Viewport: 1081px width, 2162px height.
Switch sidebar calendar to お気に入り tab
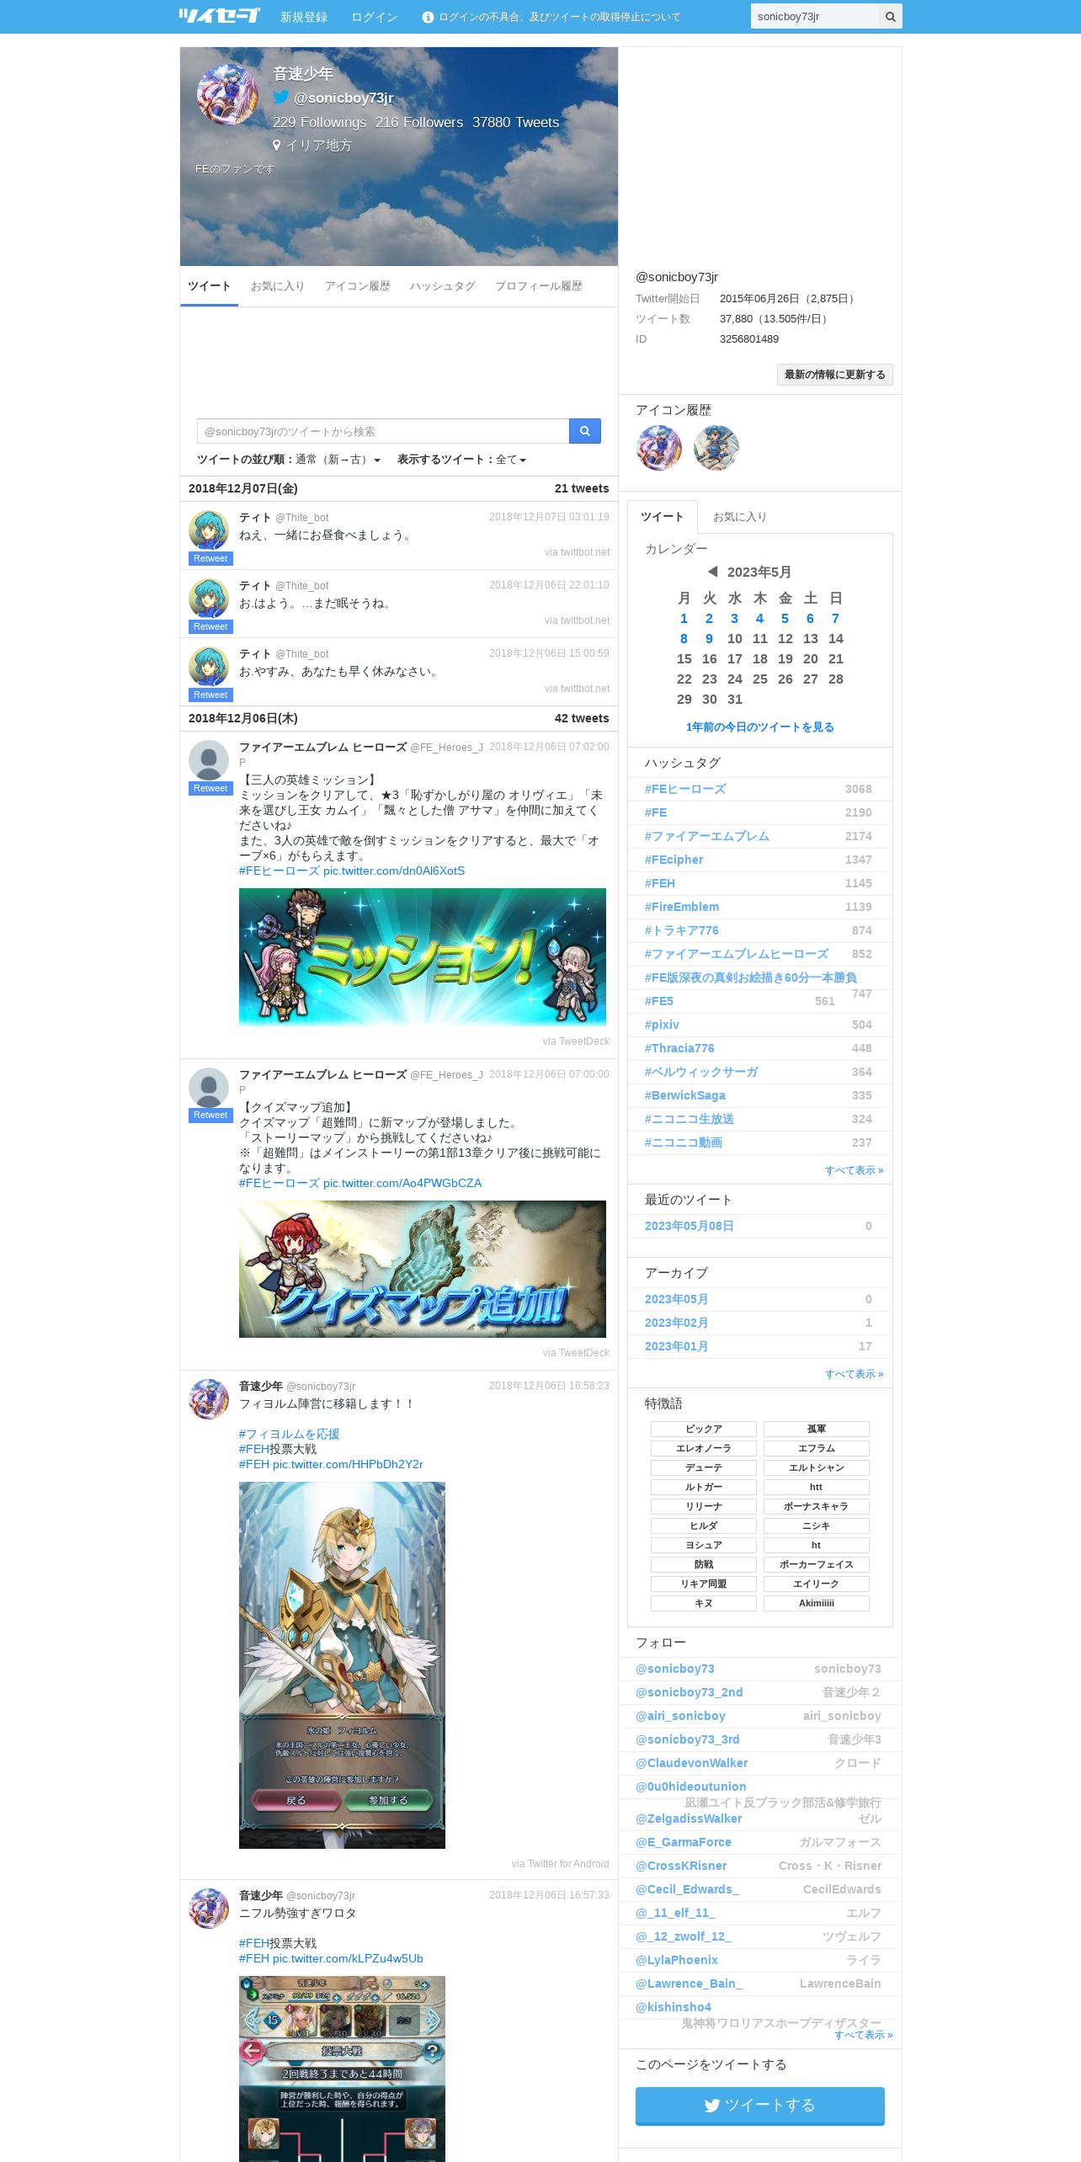click(739, 517)
